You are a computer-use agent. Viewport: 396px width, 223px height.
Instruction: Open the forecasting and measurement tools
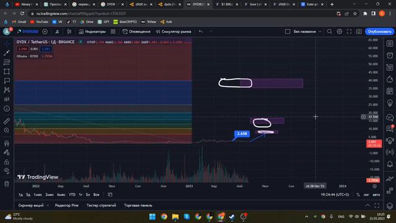pyautogui.click(x=7, y=99)
